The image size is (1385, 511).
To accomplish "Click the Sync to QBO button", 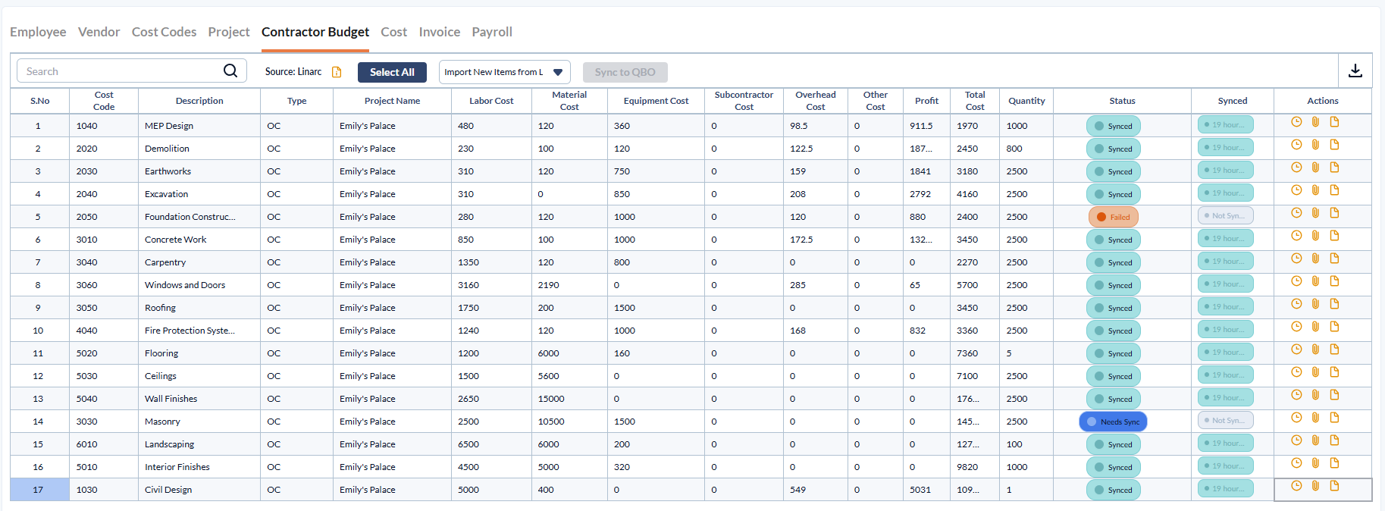I will [x=625, y=72].
